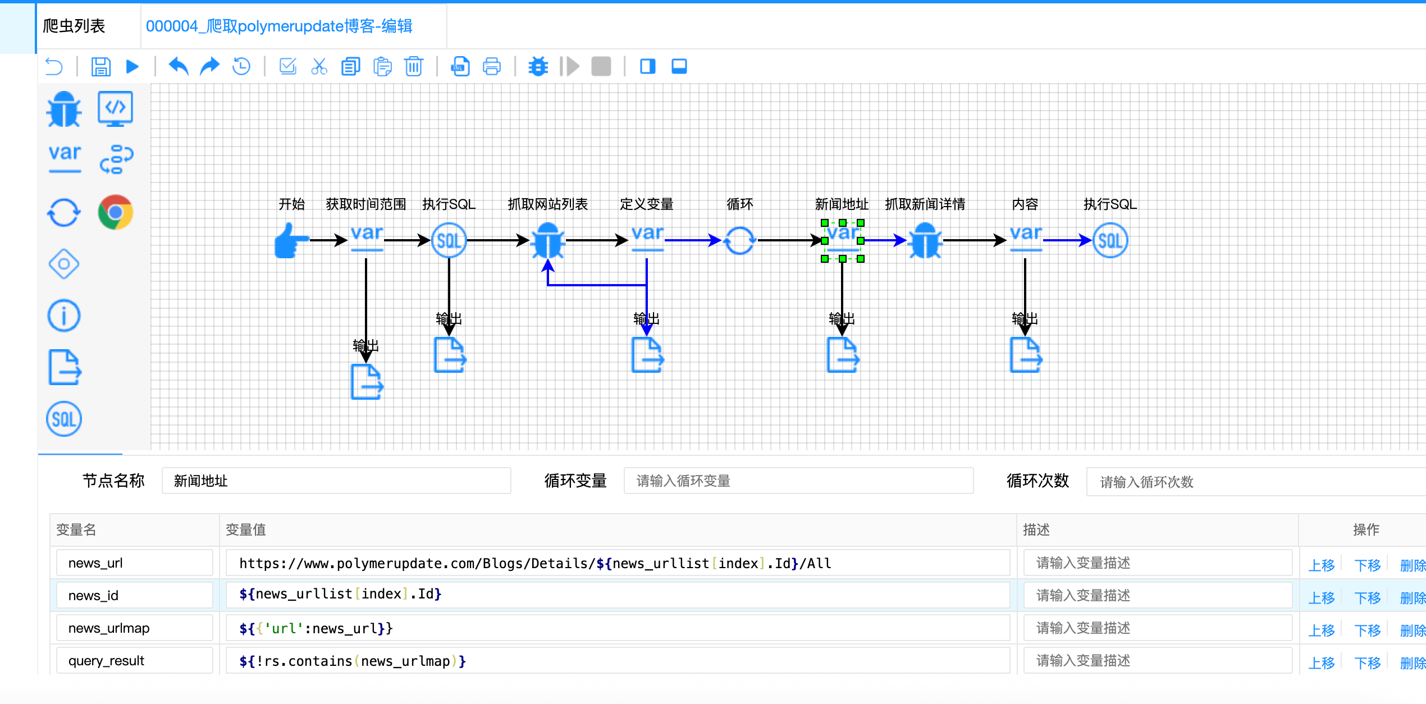Select the loop node in left palette

coord(63,212)
